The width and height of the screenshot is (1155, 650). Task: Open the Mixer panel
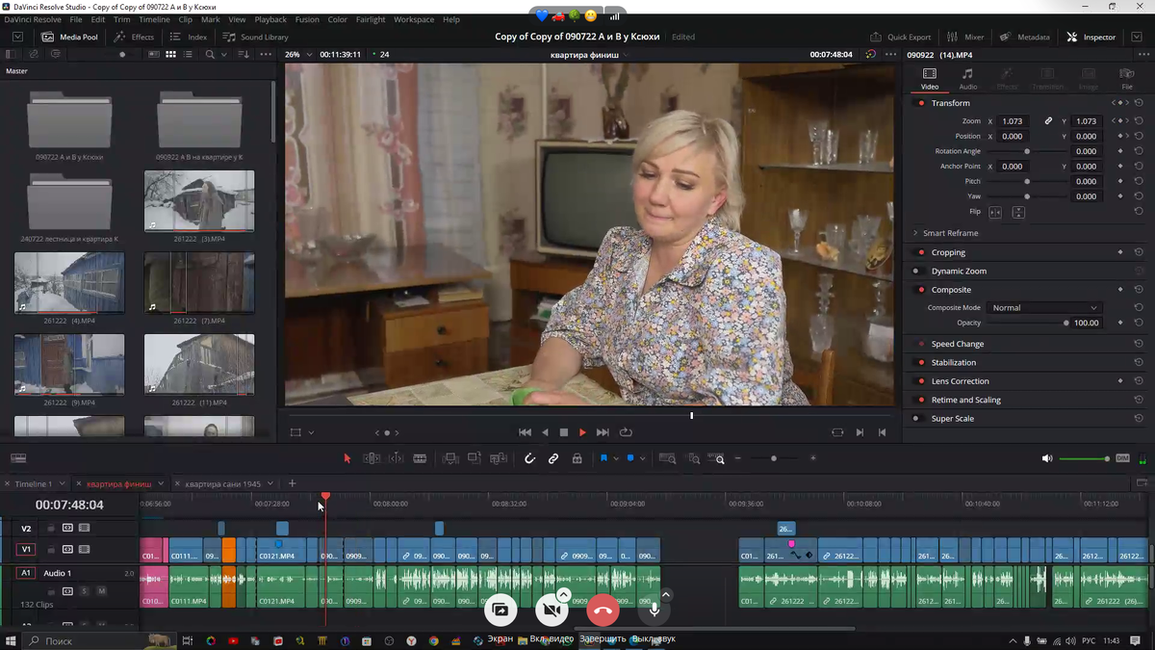coord(964,37)
